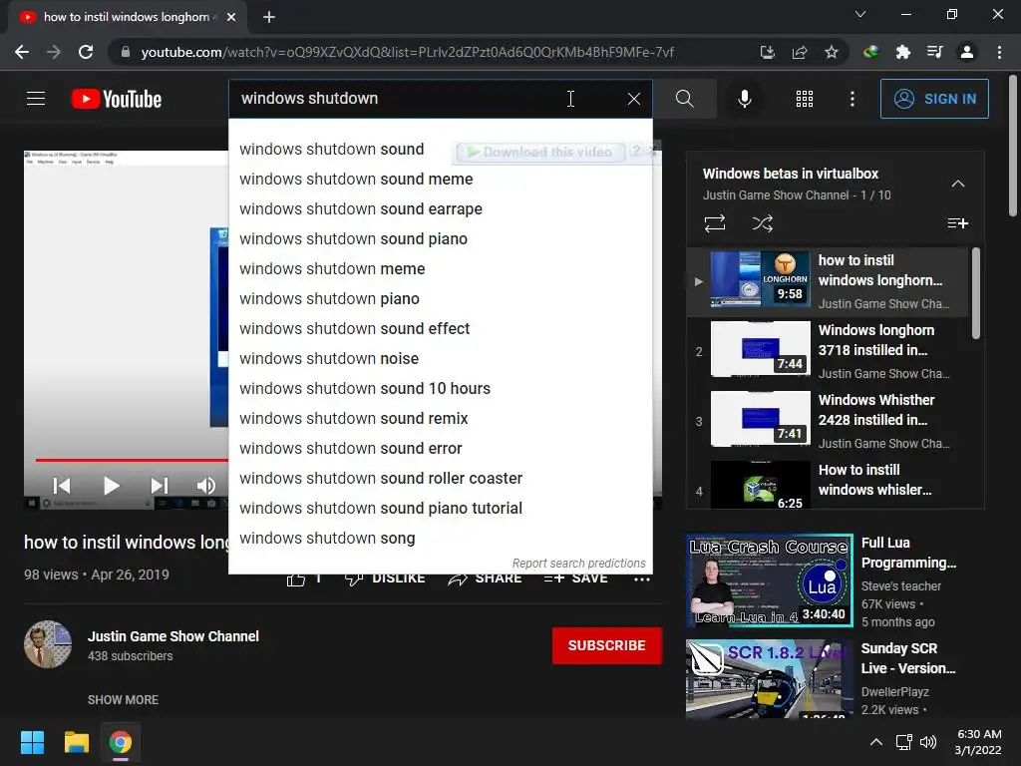1021x766 pixels.
Task: Click the SAVE button
Action: pyautogui.click(x=575, y=578)
